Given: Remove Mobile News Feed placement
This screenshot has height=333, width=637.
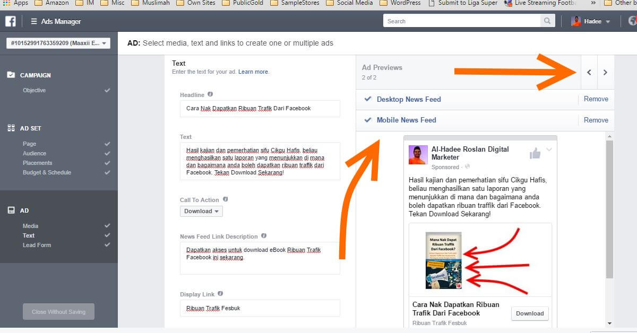Looking at the screenshot, I should pyautogui.click(x=596, y=120).
